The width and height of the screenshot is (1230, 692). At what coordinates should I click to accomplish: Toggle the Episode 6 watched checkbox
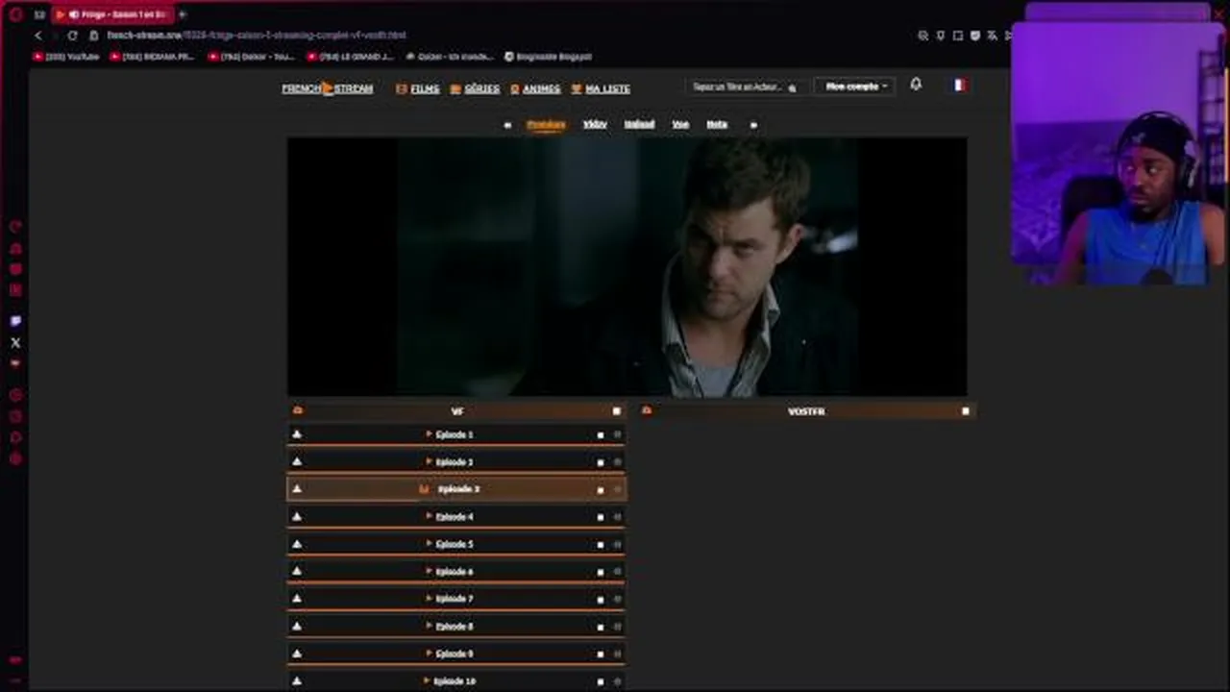click(x=601, y=572)
